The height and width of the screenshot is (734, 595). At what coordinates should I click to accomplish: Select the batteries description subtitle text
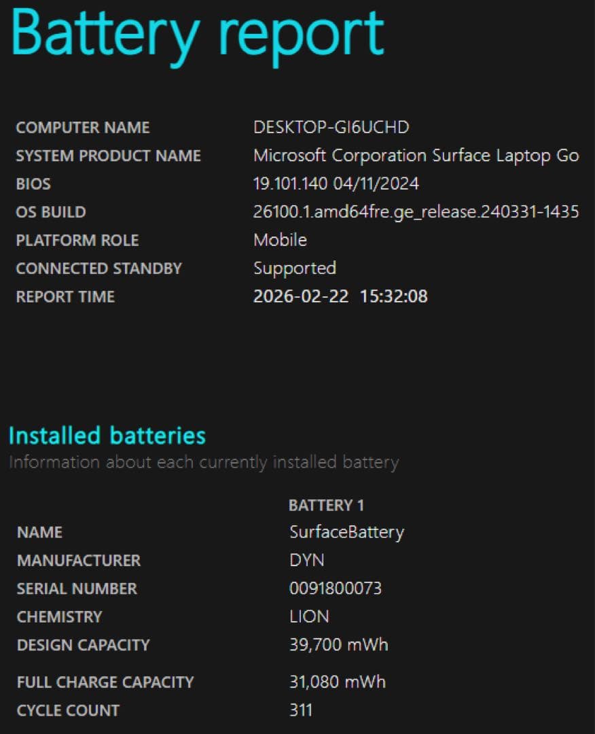(x=202, y=461)
